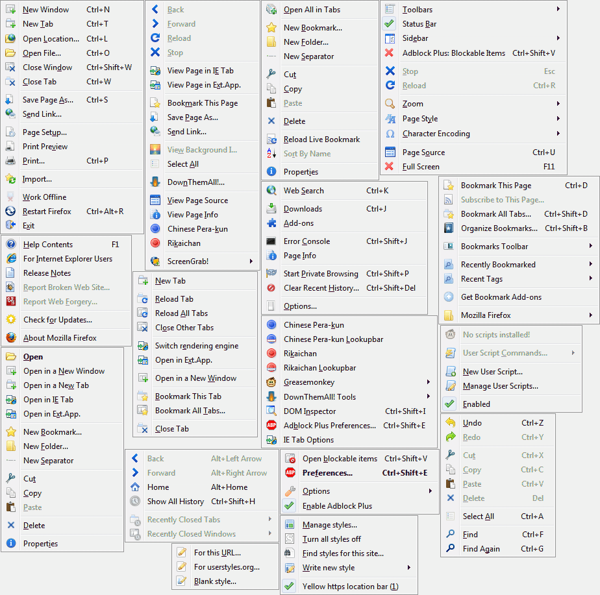Click the bold Preferences... Adblock entry

(x=360, y=472)
